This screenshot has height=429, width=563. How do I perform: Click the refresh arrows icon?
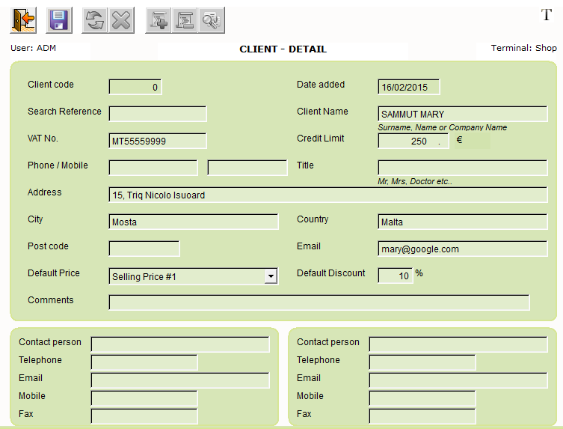[x=95, y=21]
